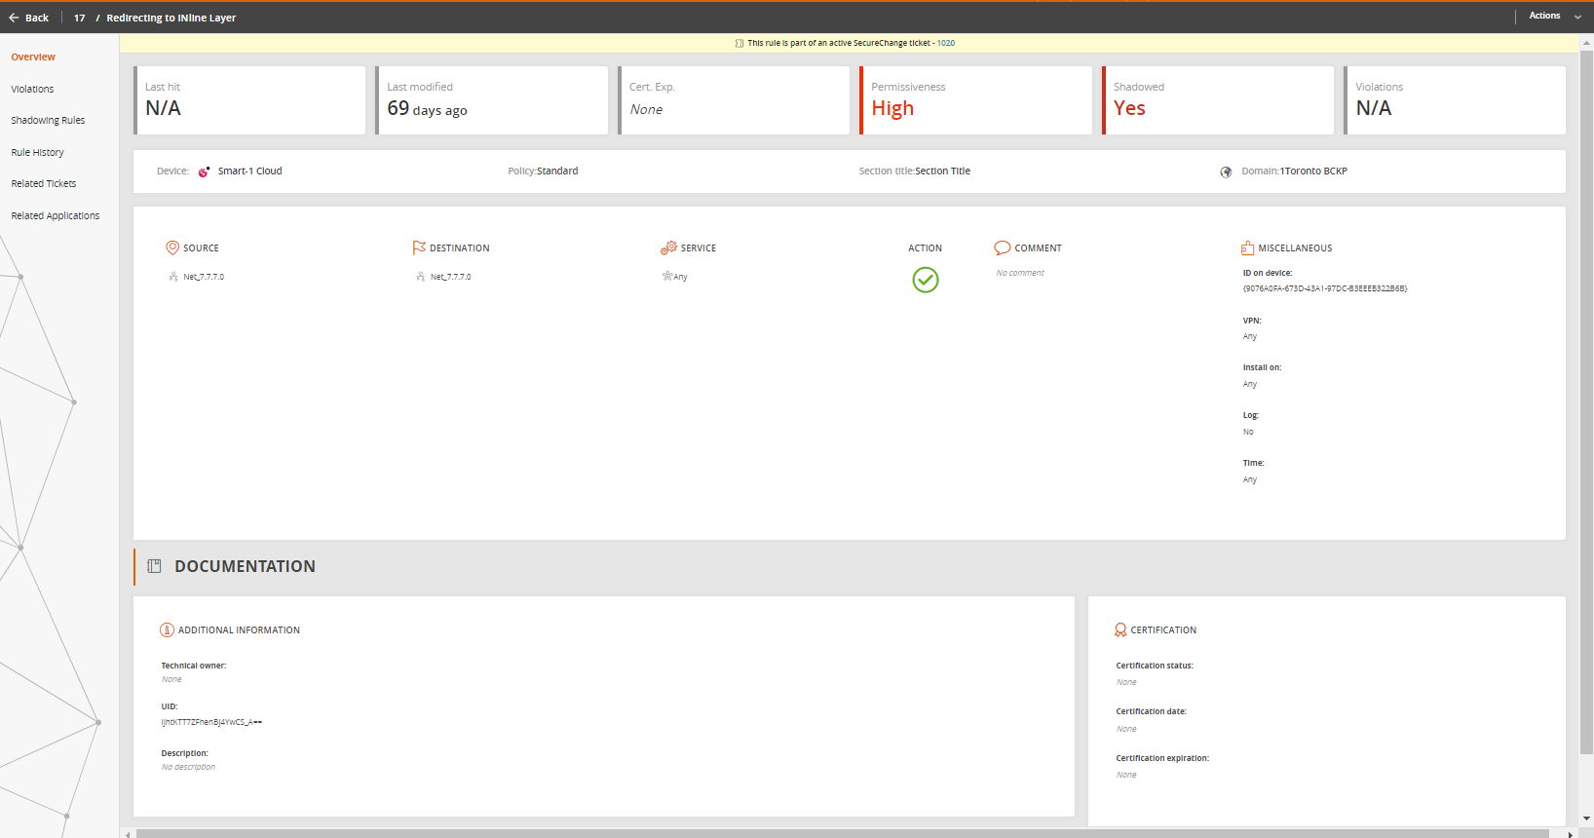The height and width of the screenshot is (838, 1594).
Task: Click the Smart-1 Cloud device icon
Action: click(204, 171)
